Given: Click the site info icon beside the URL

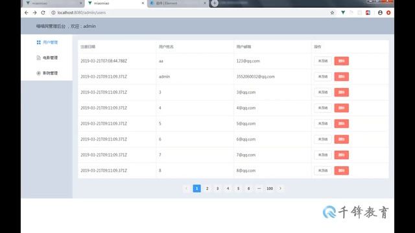Looking at the screenshot, I should [53, 13].
